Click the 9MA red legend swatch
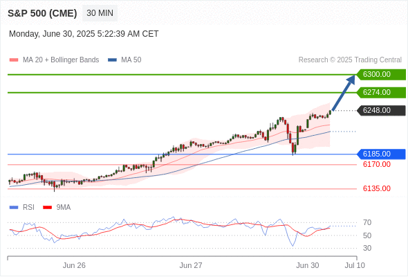Viewport: 408px width, 277px height. (47, 208)
